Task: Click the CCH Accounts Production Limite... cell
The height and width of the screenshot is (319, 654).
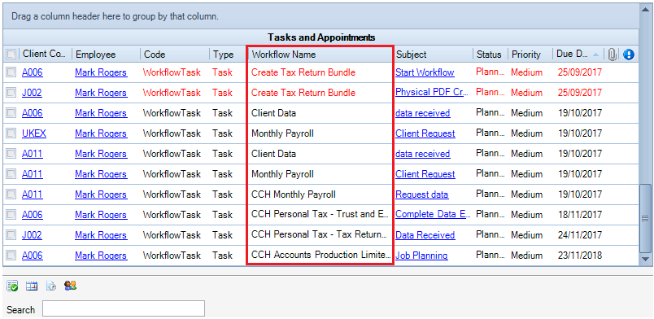Action: click(x=320, y=255)
